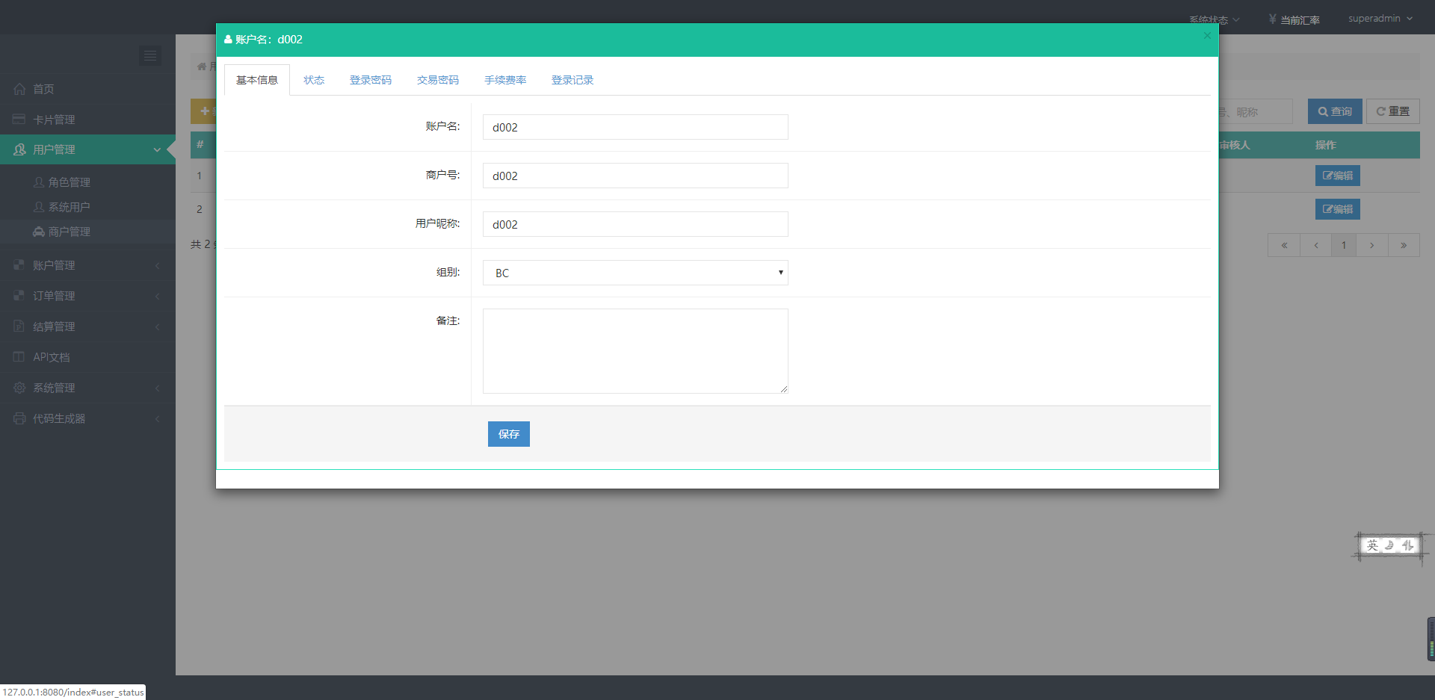The image size is (1435, 700).
Task: Click the 用户昵称 input field
Action: (x=635, y=224)
